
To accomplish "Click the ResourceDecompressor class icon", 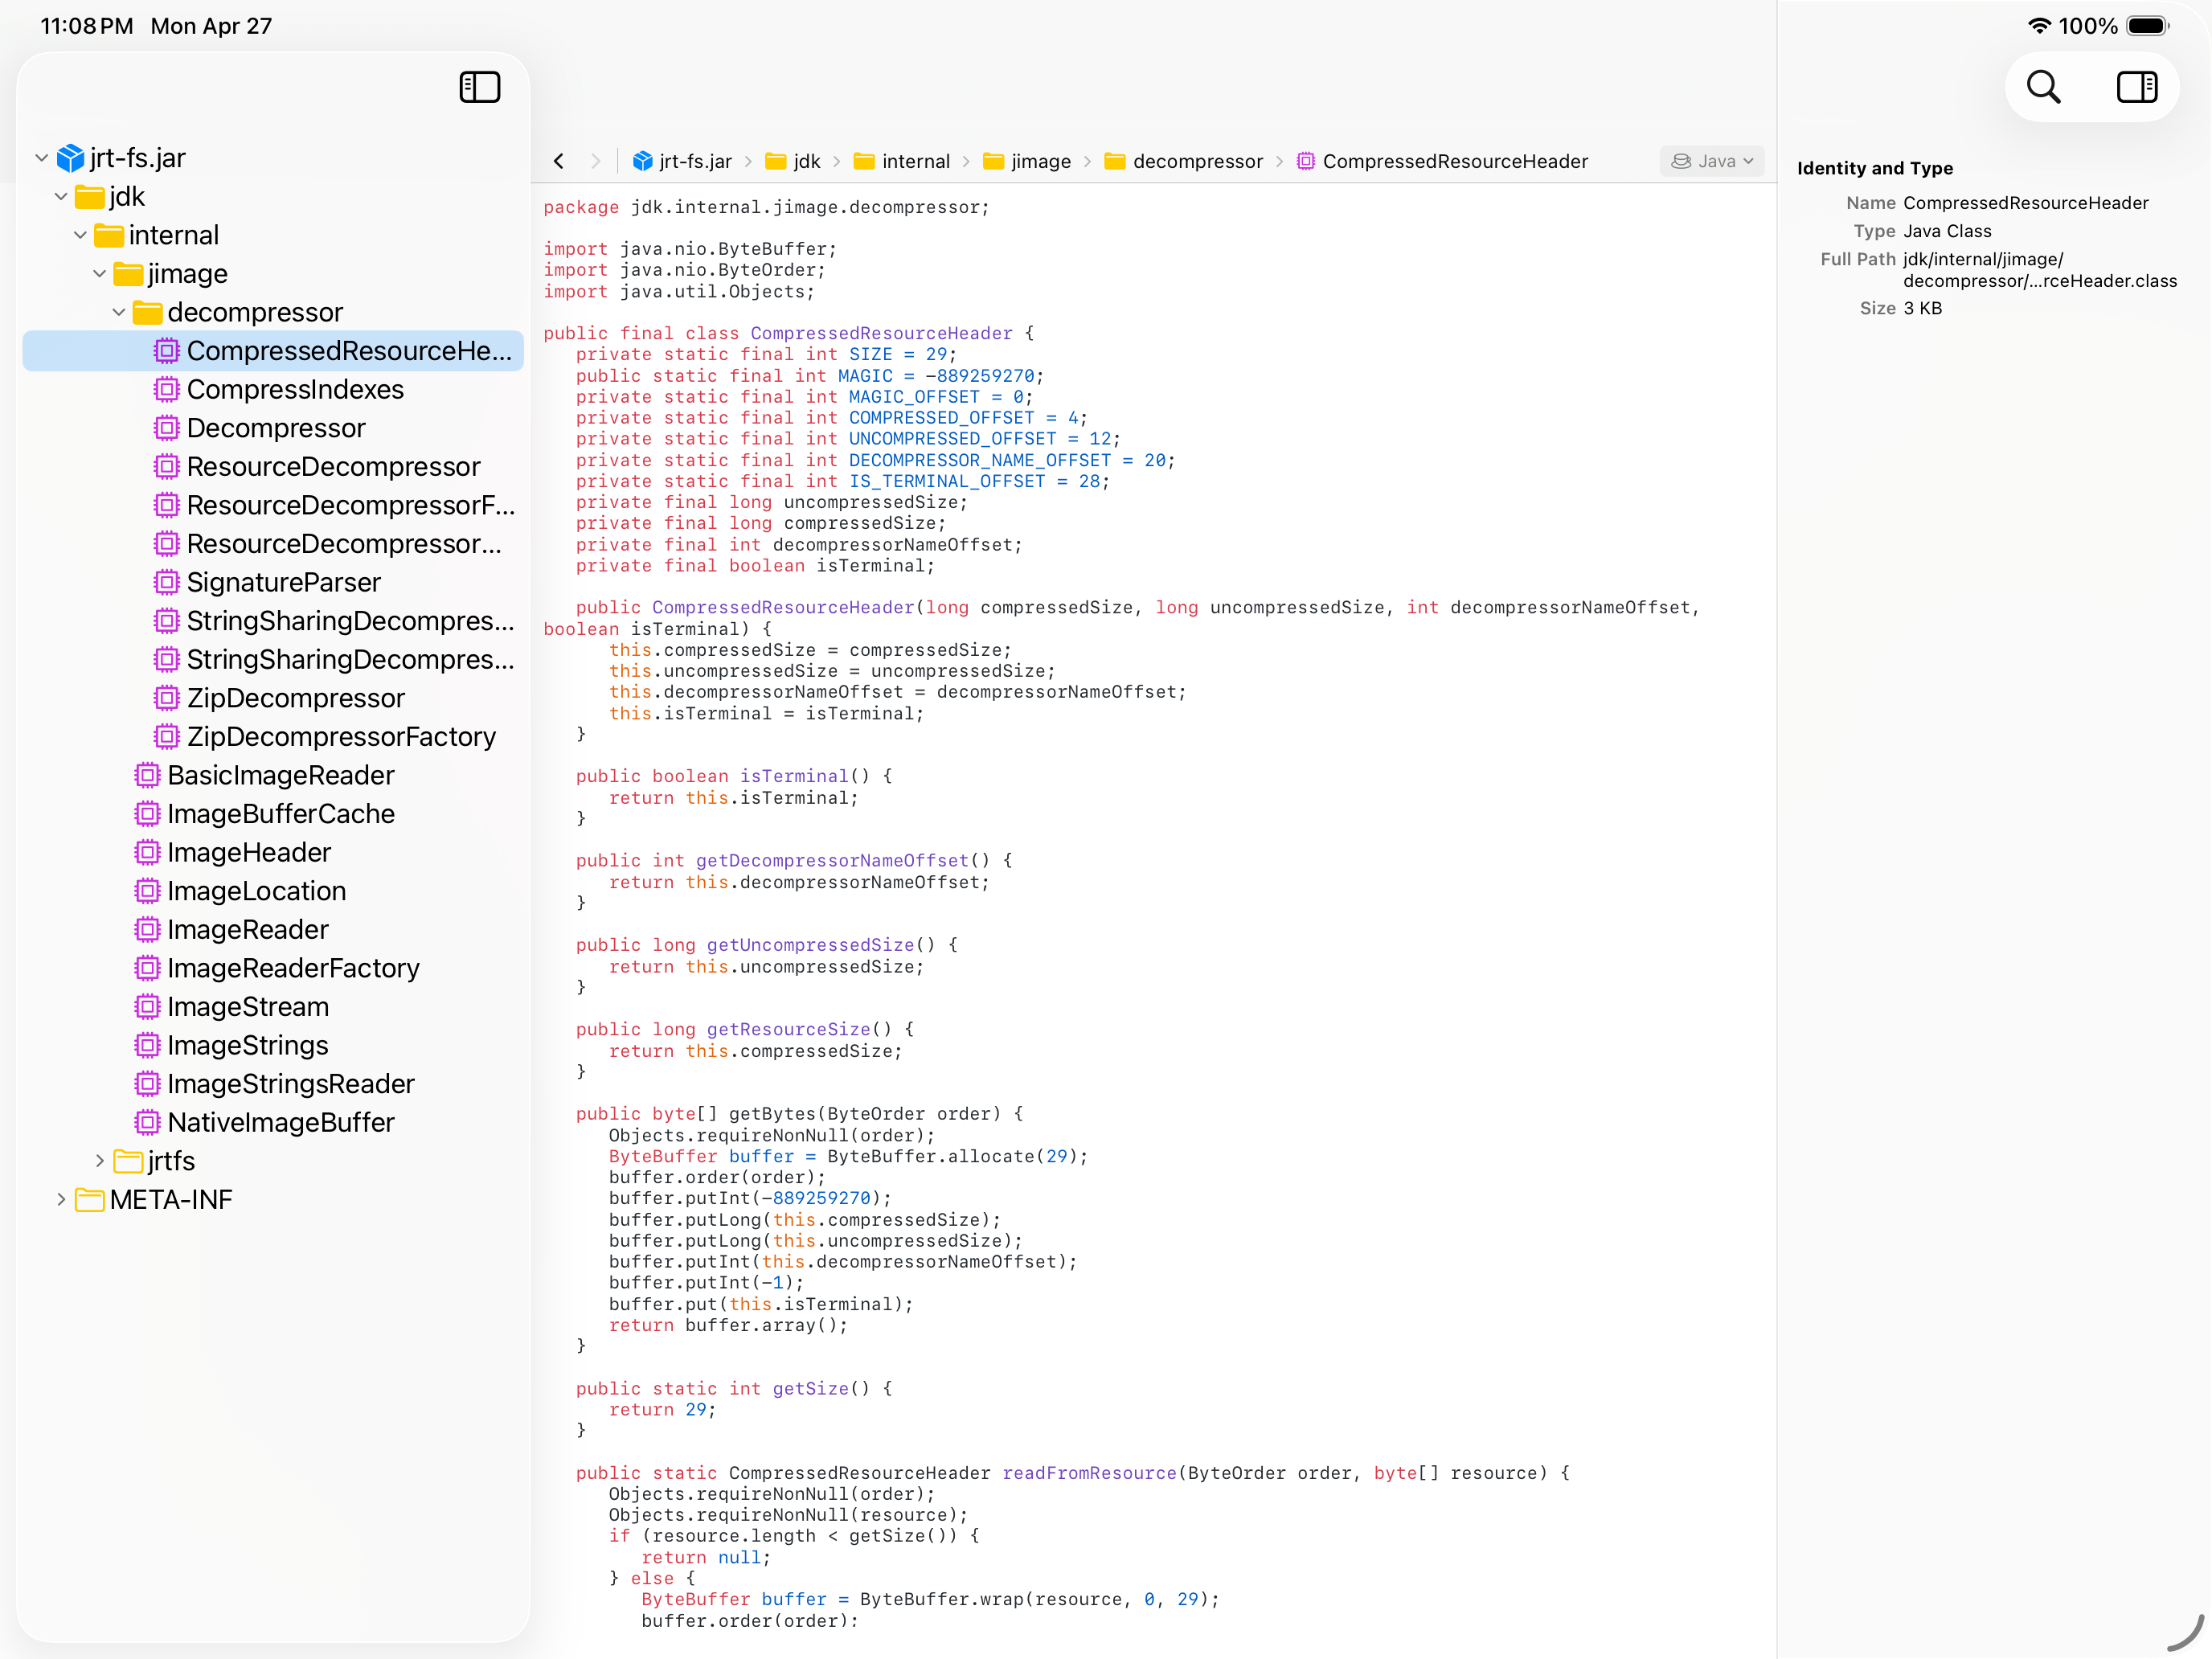I will point(166,466).
